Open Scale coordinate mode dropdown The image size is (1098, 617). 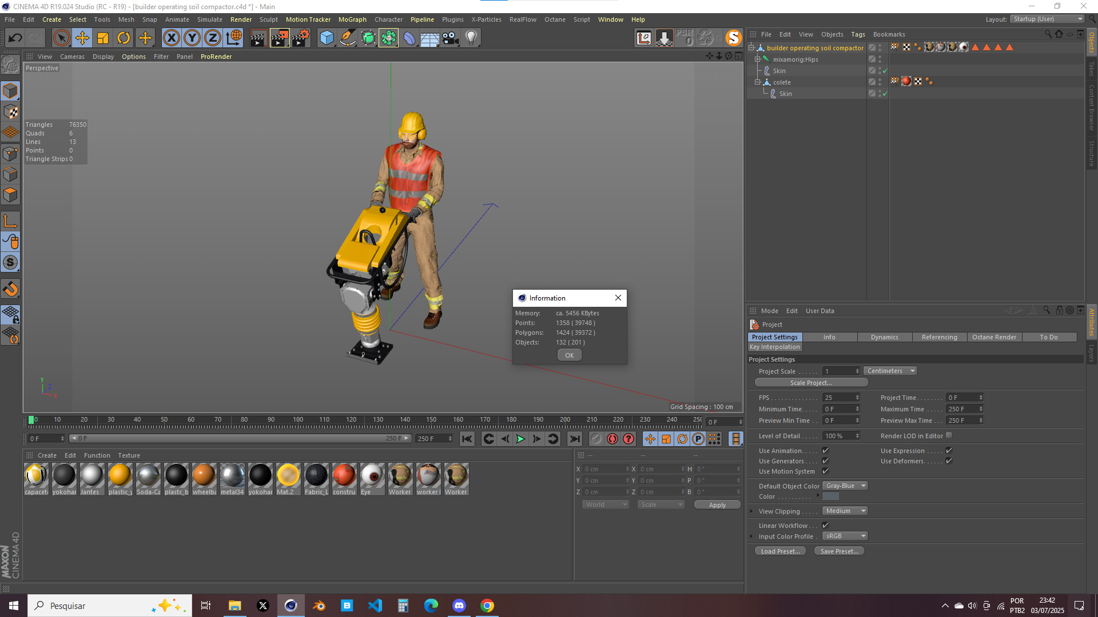point(661,505)
